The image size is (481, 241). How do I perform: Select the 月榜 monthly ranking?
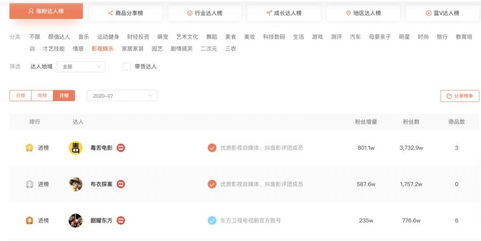click(x=64, y=96)
